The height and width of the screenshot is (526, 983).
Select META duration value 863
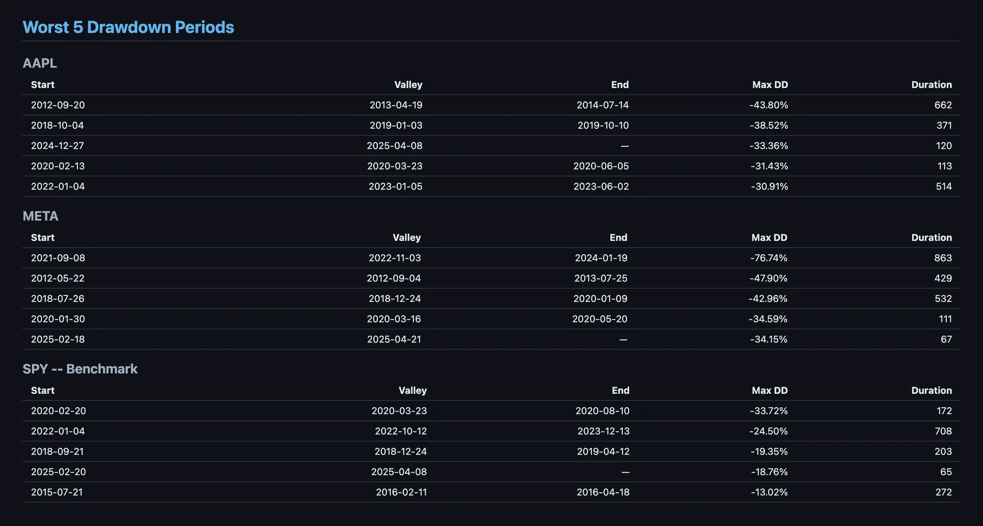coord(943,258)
